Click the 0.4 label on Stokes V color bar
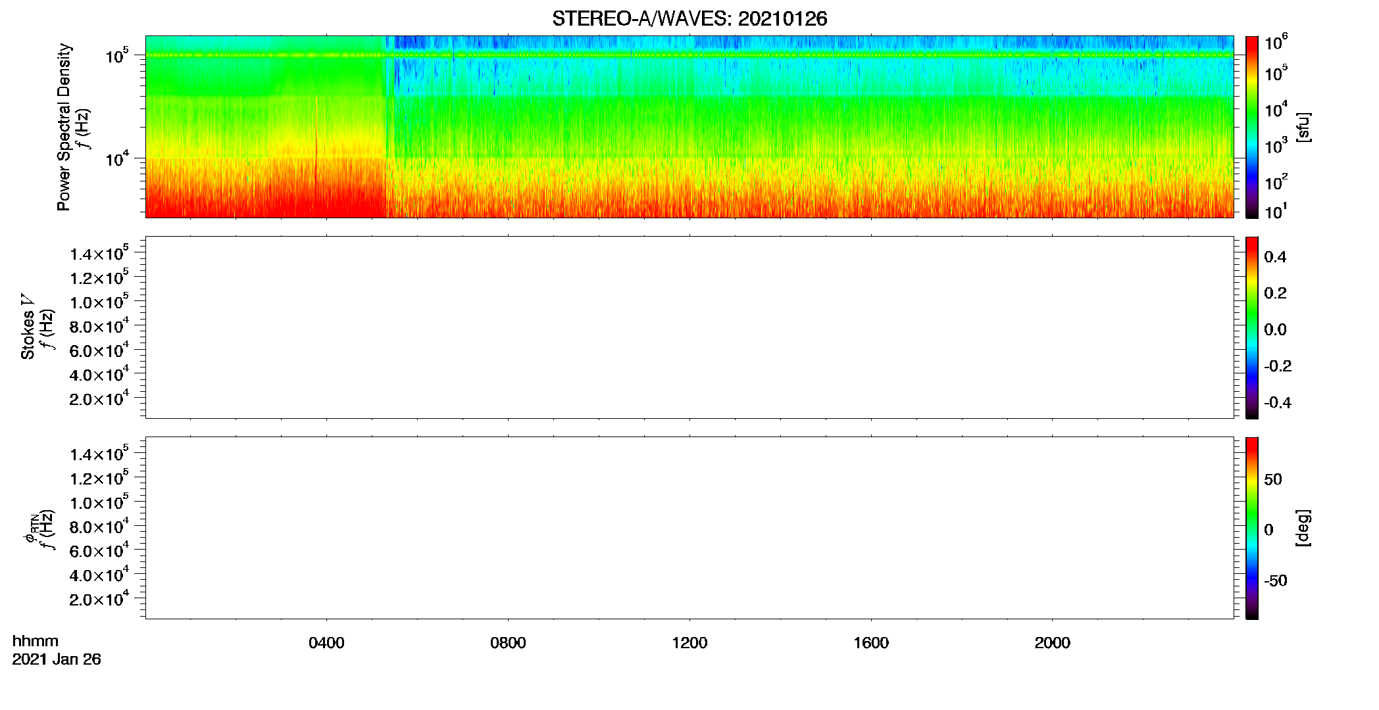This screenshot has width=1379, height=710. click(1275, 257)
